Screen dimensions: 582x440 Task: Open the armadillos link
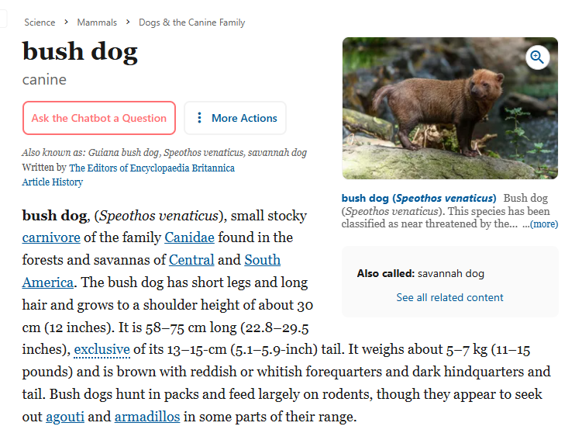pyautogui.click(x=147, y=417)
